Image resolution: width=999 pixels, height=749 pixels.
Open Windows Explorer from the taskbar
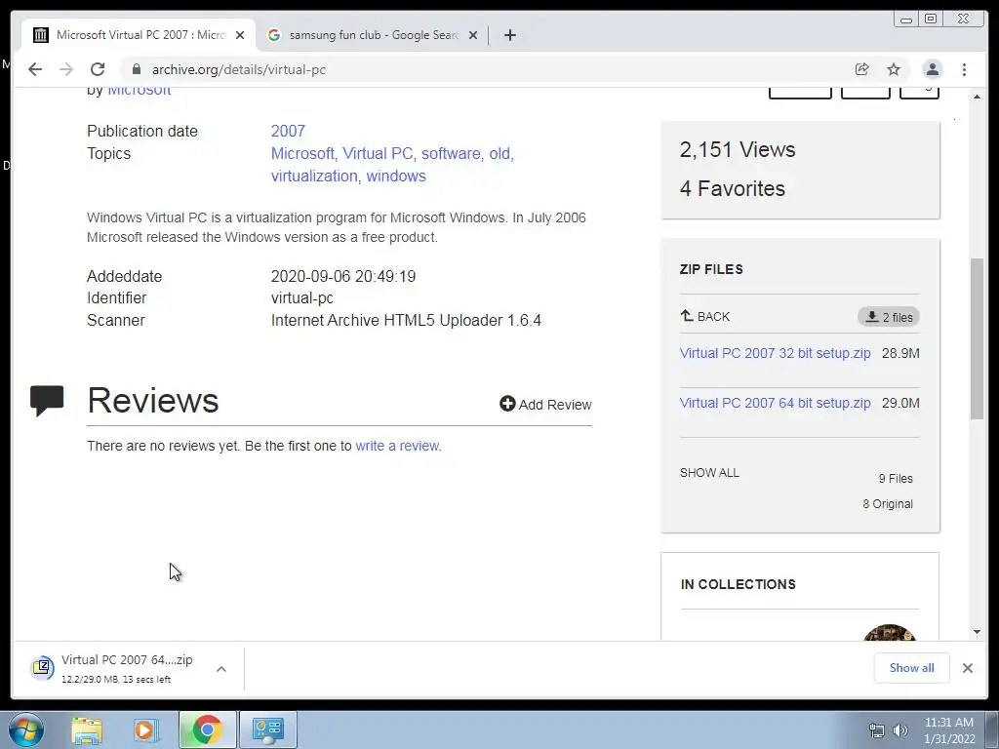point(87,729)
